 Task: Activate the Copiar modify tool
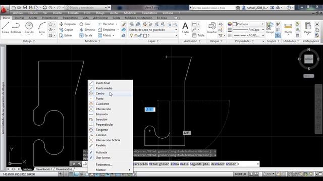pyautogui.click(x=66, y=30)
